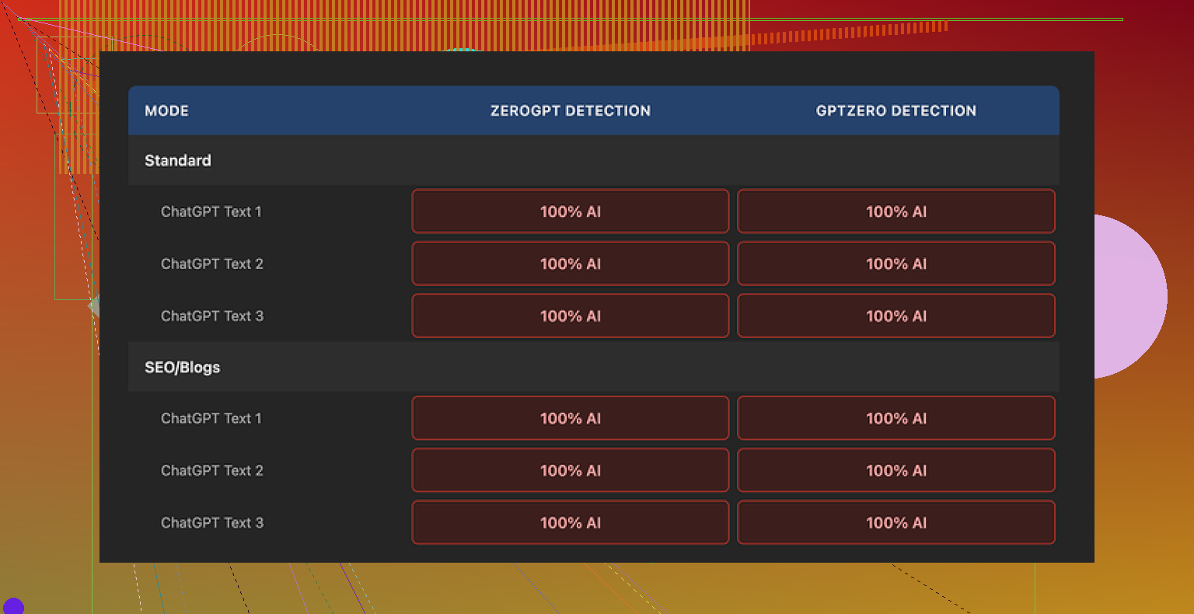This screenshot has height=614, width=1194.
Task: Click the ChatGPT Text 3 label under Standard
Action: click(212, 316)
